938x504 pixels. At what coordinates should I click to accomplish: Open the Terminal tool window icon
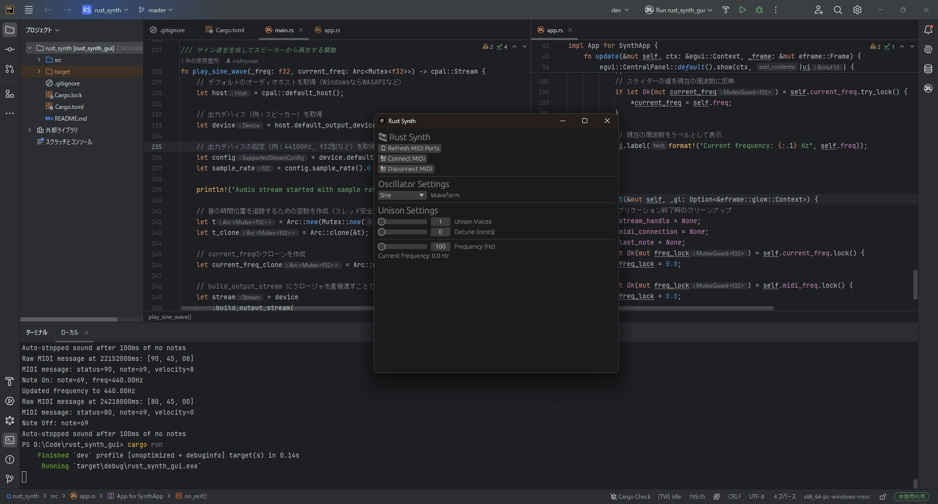[10, 440]
